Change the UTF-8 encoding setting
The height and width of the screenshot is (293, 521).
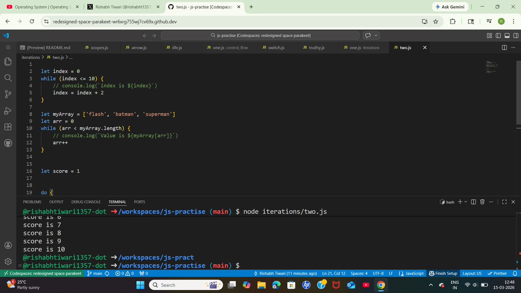point(378,273)
